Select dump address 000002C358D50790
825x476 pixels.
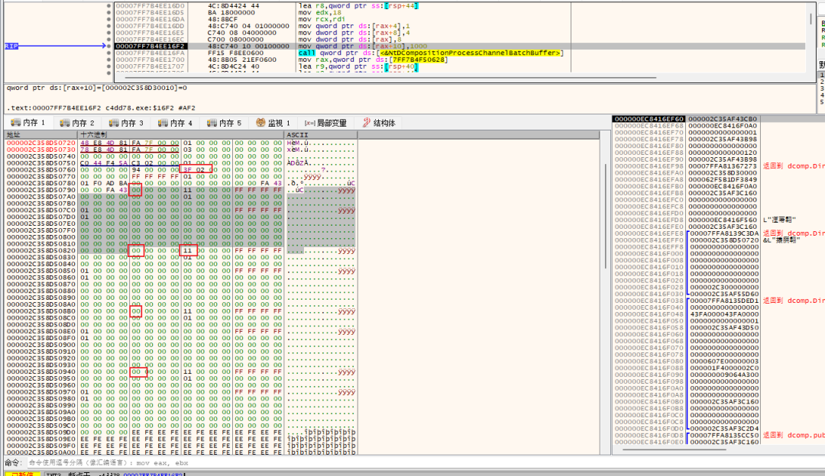[x=41, y=190]
